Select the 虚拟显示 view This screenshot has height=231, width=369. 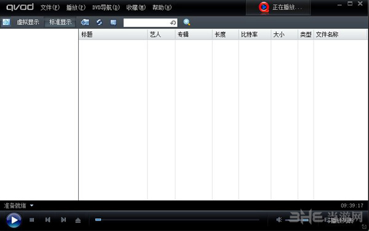click(x=28, y=22)
